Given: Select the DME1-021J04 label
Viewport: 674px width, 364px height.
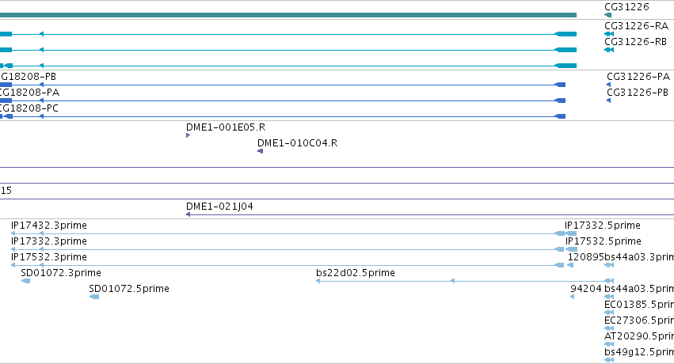Looking at the screenshot, I should [x=219, y=206].
